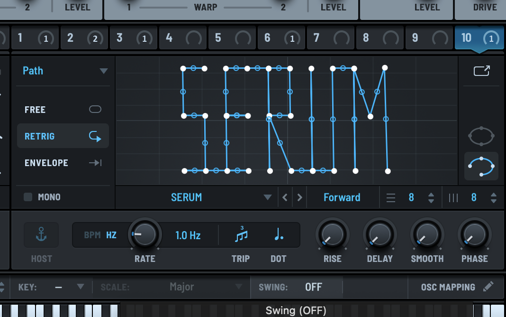This screenshot has width=506, height=317.
Task: Click the export/pop-out LFO icon
Action: (481, 71)
